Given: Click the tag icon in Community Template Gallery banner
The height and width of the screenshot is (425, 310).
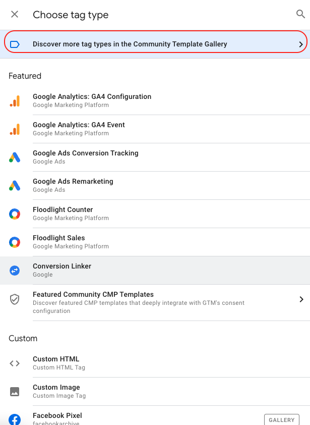Looking at the screenshot, I should (15, 44).
